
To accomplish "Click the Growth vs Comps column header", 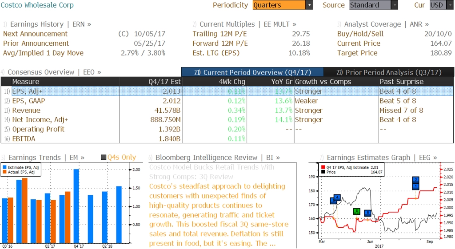I will pos(336,82).
